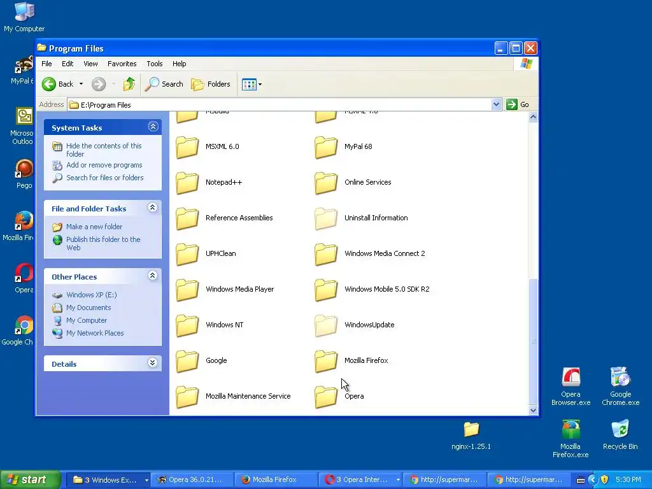
Task: Collapse the Other Places panel
Action: pos(153,276)
